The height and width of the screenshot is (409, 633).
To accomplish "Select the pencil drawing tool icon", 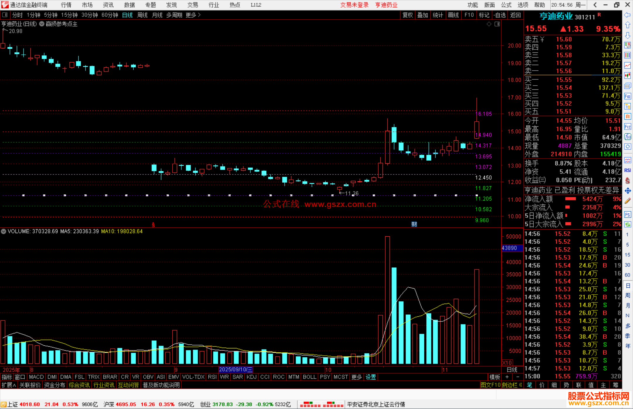I will 627,201.
